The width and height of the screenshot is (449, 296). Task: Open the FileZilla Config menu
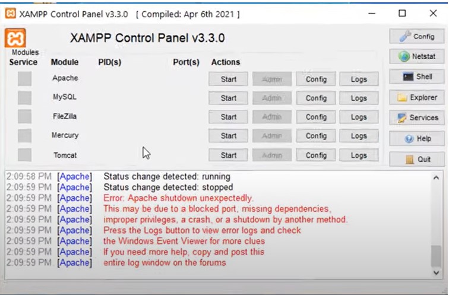pyautogui.click(x=316, y=117)
